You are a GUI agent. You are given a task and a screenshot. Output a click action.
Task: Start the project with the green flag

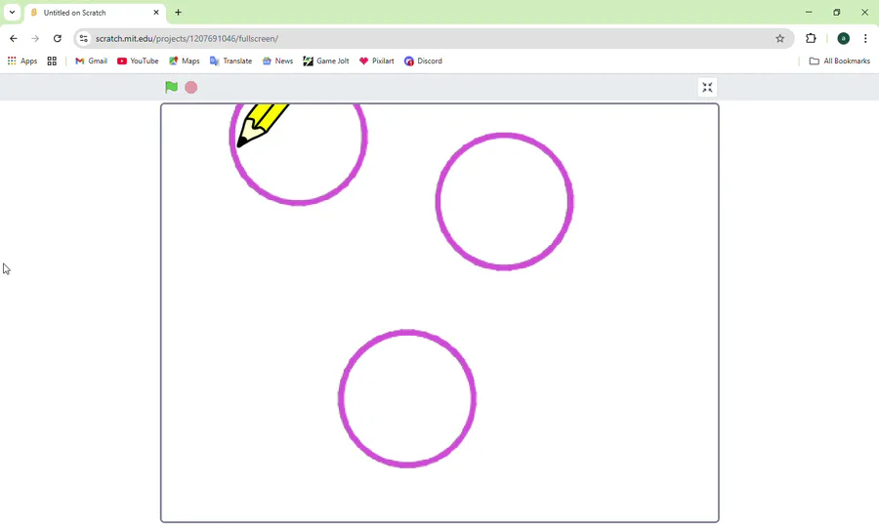click(171, 88)
